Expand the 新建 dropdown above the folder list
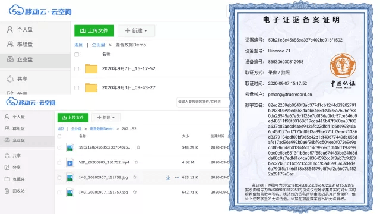Viewport: 380px width, 214px height. point(136,30)
